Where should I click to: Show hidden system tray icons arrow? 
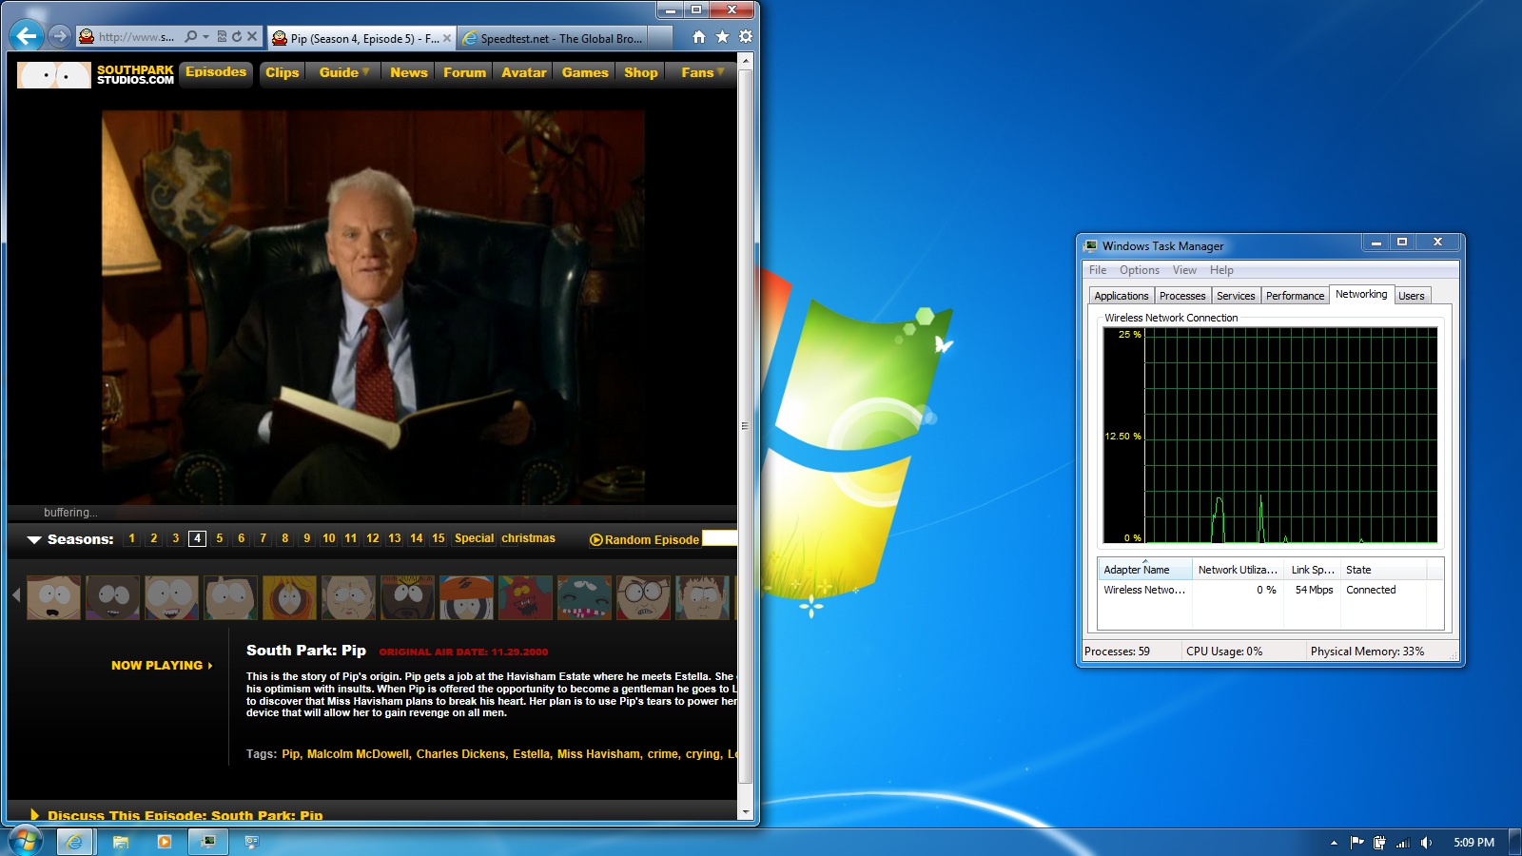click(x=1334, y=843)
